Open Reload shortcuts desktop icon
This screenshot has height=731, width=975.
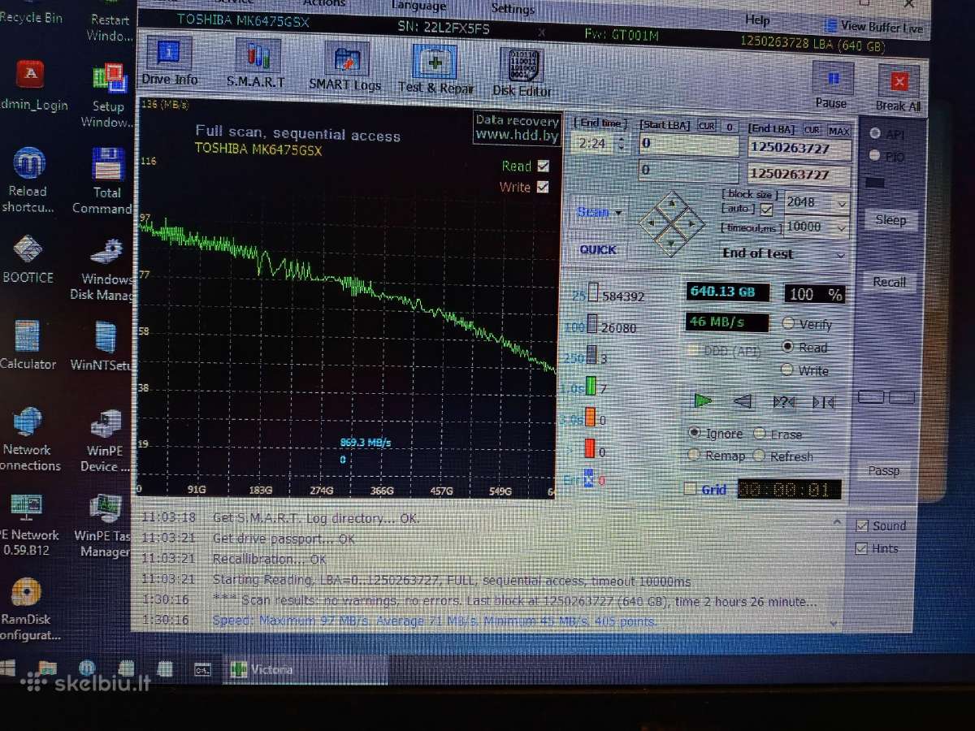click(28, 180)
